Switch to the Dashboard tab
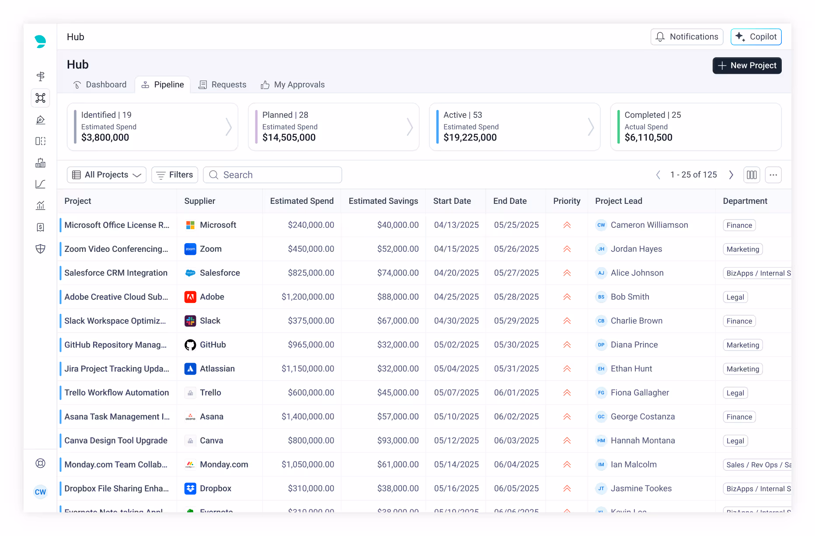 pyautogui.click(x=100, y=85)
